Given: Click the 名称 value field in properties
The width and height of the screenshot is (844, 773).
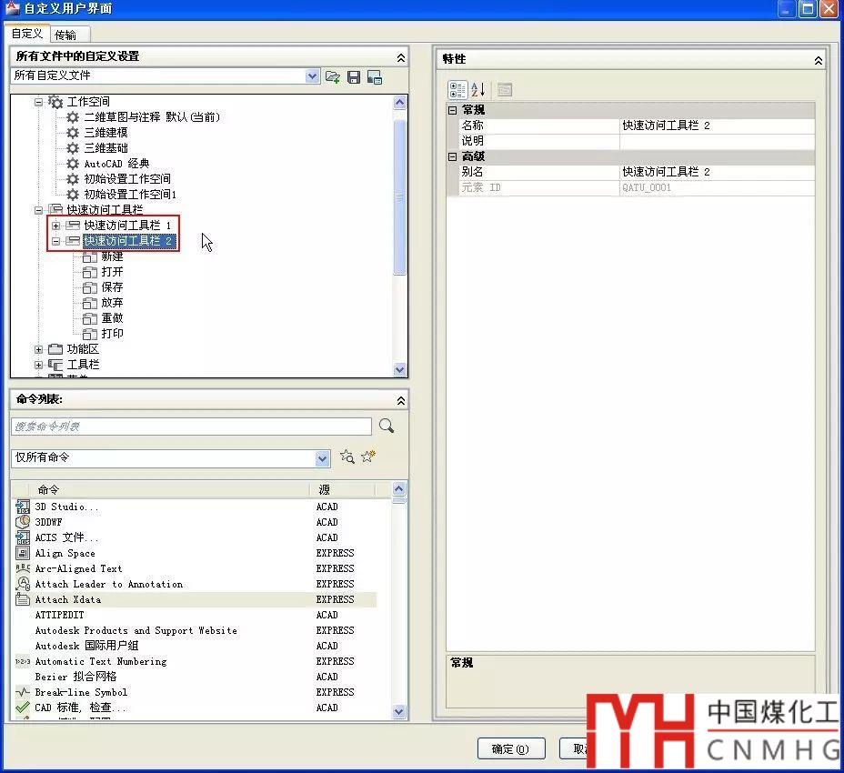Looking at the screenshot, I should tap(717, 125).
